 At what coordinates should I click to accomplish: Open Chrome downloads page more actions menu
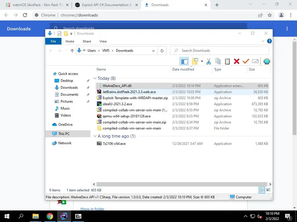[x=287, y=29]
